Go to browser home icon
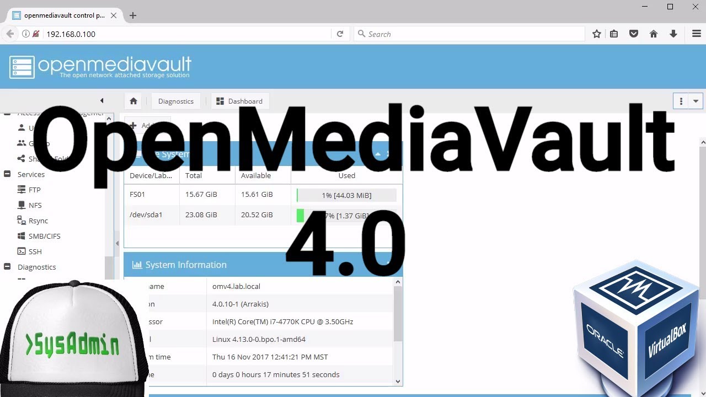Image resolution: width=706 pixels, height=397 pixels. (654, 34)
